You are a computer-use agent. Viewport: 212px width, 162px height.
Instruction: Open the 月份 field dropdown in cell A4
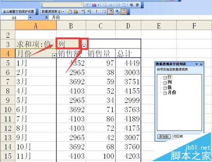(54, 56)
